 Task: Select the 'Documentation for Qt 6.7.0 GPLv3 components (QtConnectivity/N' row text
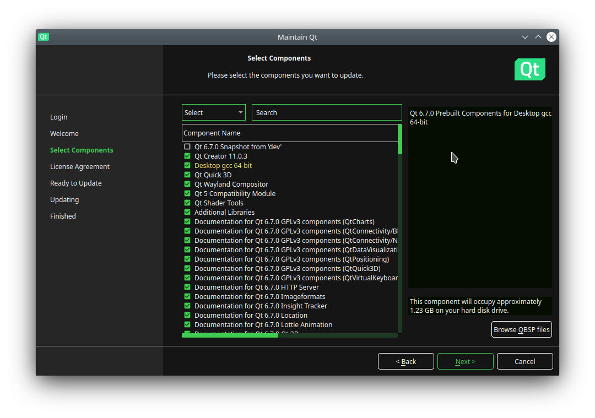pyautogui.click(x=296, y=241)
